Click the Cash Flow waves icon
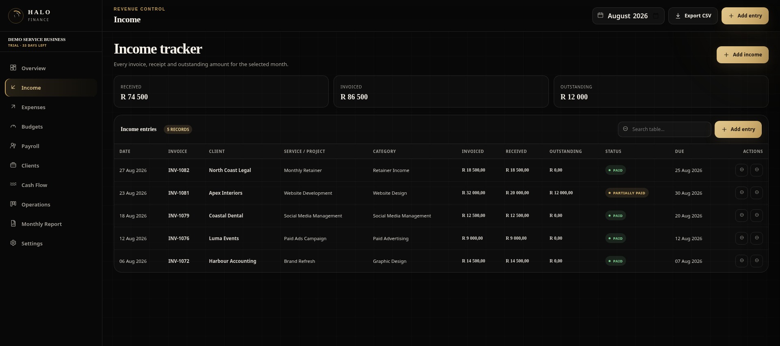This screenshot has height=346, width=780. point(13,185)
